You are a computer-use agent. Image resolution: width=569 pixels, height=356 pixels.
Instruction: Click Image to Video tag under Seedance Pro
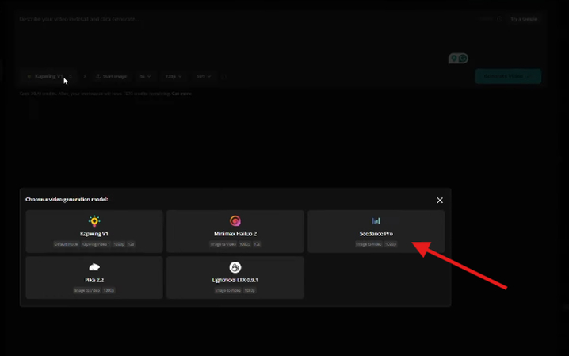pos(369,244)
